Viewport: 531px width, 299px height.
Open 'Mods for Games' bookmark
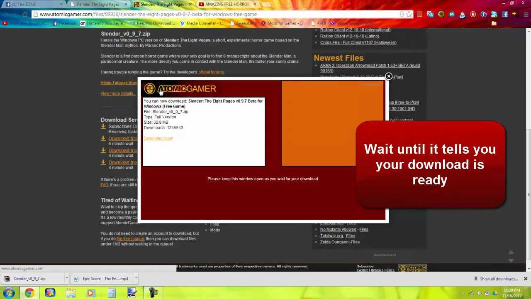(281, 23)
